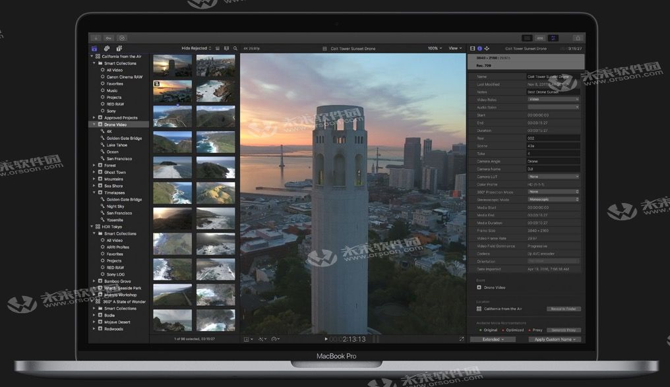Click the 2:13:13 timecode display
This screenshot has height=387, width=670.
348,339
